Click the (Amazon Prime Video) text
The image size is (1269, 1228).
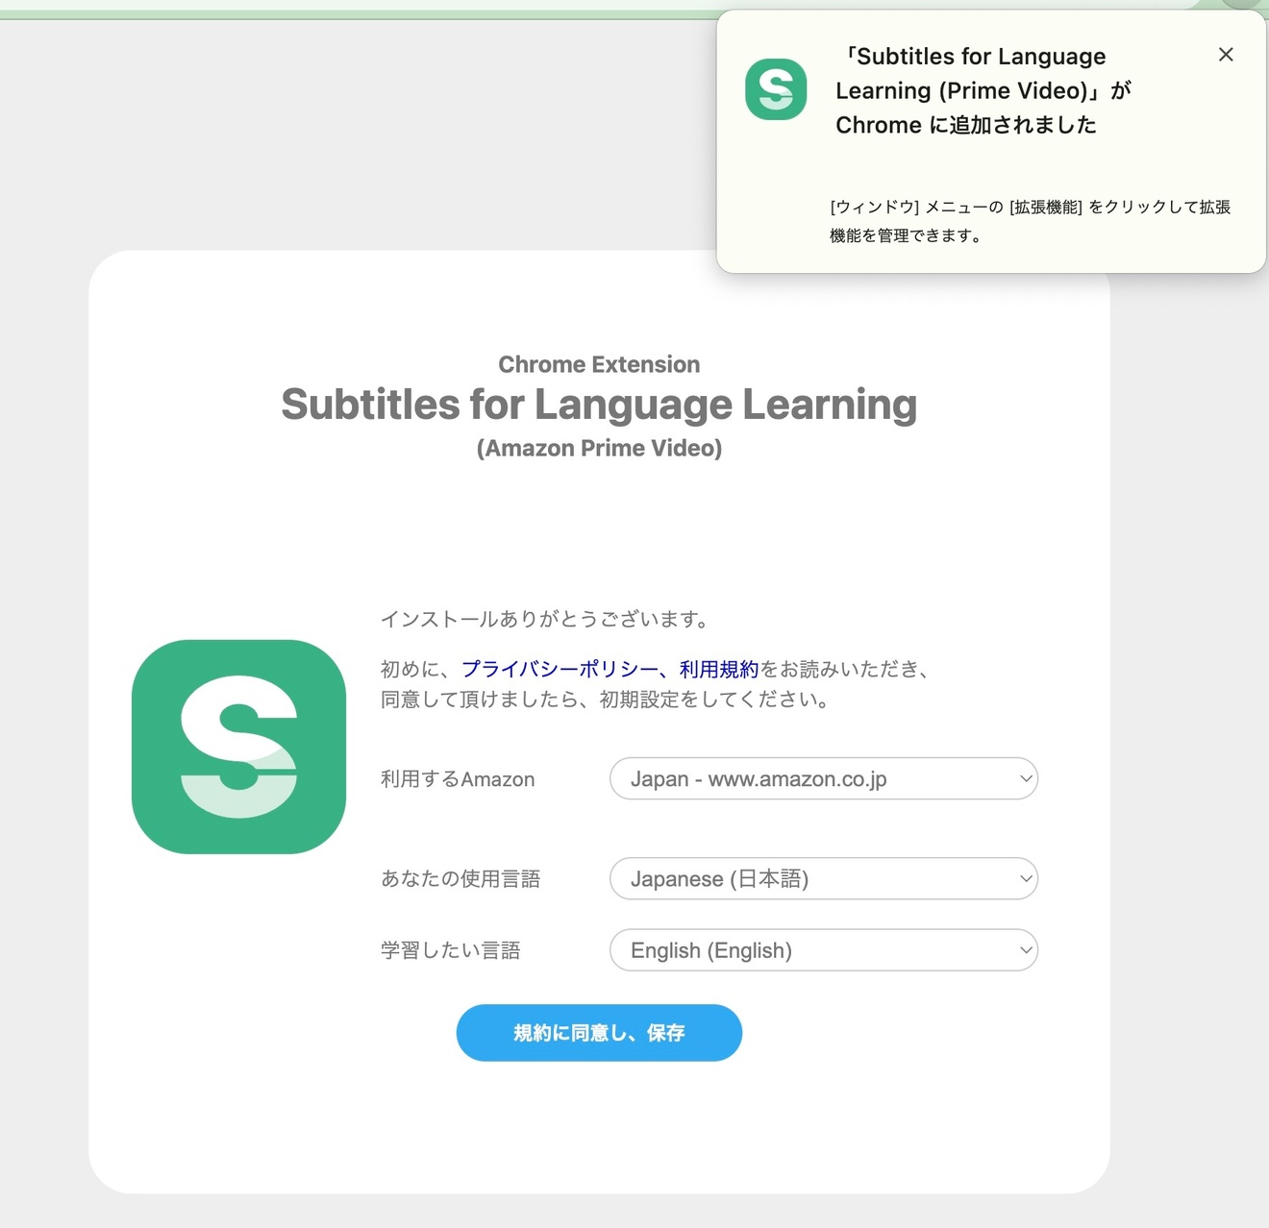(x=599, y=448)
